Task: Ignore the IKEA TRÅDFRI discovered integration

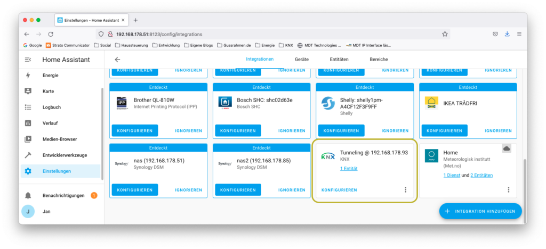Action: click(x=498, y=130)
